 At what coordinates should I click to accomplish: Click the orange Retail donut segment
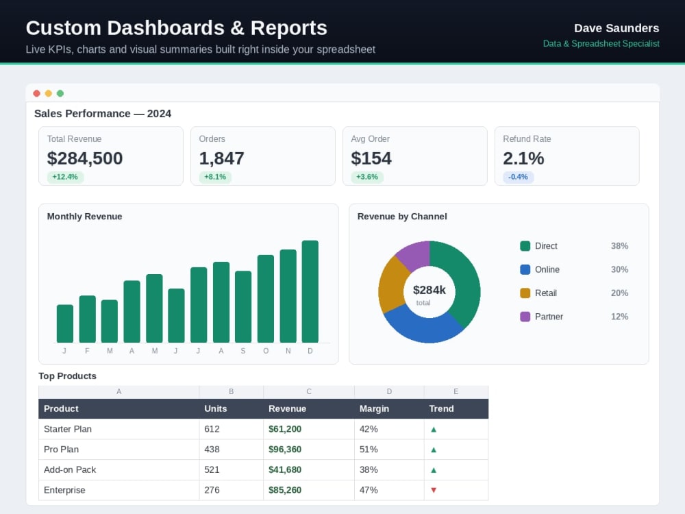point(391,285)
